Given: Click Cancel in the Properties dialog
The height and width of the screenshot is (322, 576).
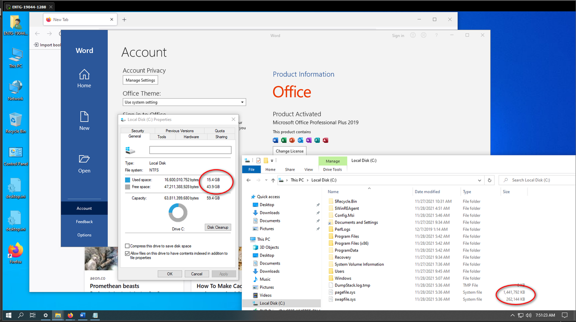Looking at the screenshot, I should pos(197,273).
